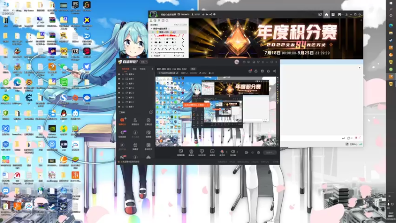Click the stream preview canvas
The image size is (396, 223).
coord(216,111)
